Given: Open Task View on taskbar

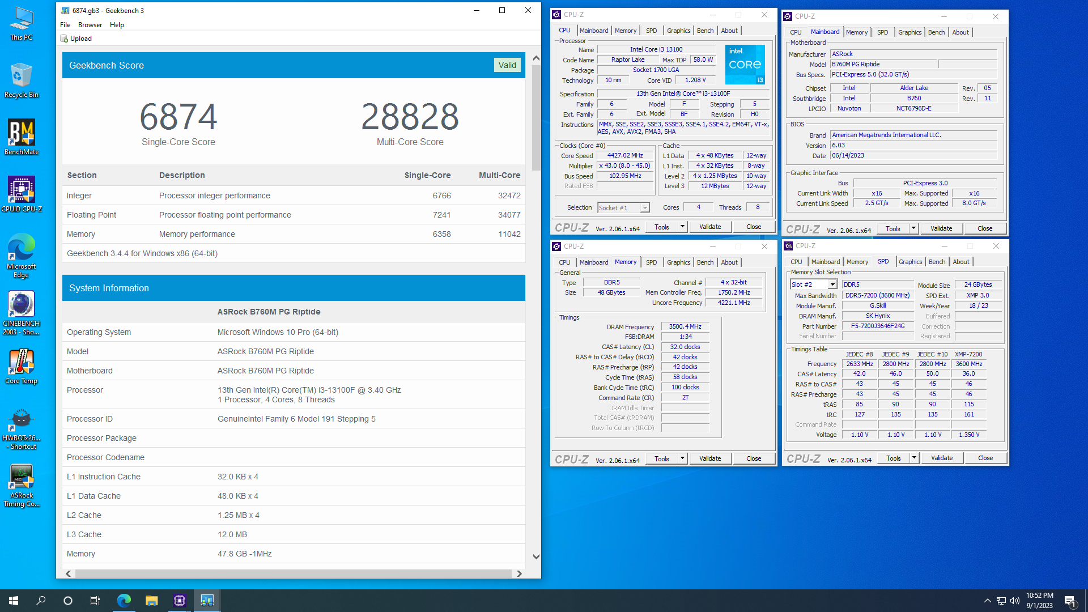Looking at the screenshot, I should click(95, 601).
